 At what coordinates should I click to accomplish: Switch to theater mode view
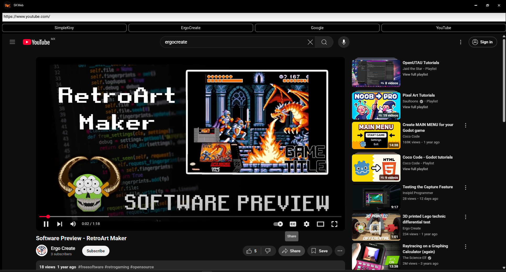[x=320, y=224]
